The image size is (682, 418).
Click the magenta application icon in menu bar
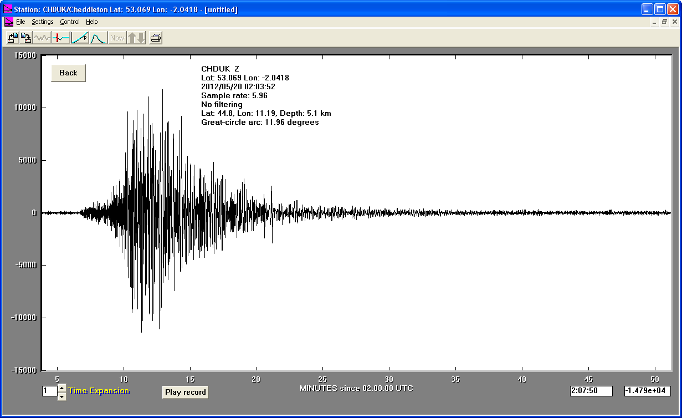[x=8, y=22]
